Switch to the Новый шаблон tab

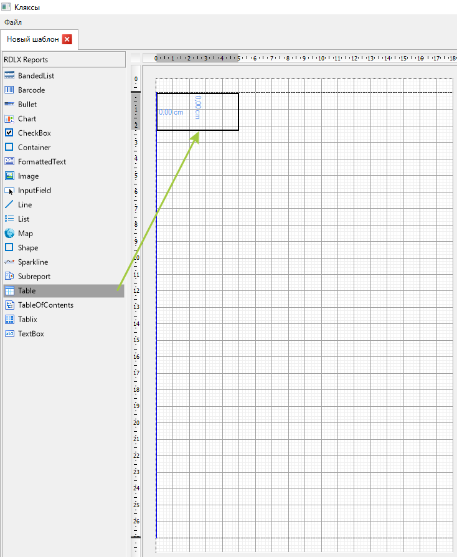[32, 39]
